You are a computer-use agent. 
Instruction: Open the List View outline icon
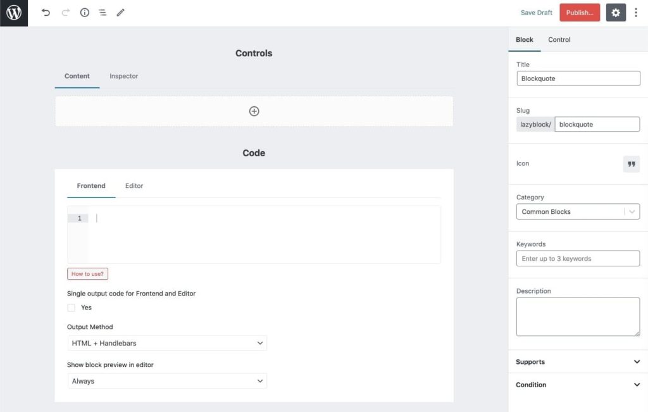point(103,13)
